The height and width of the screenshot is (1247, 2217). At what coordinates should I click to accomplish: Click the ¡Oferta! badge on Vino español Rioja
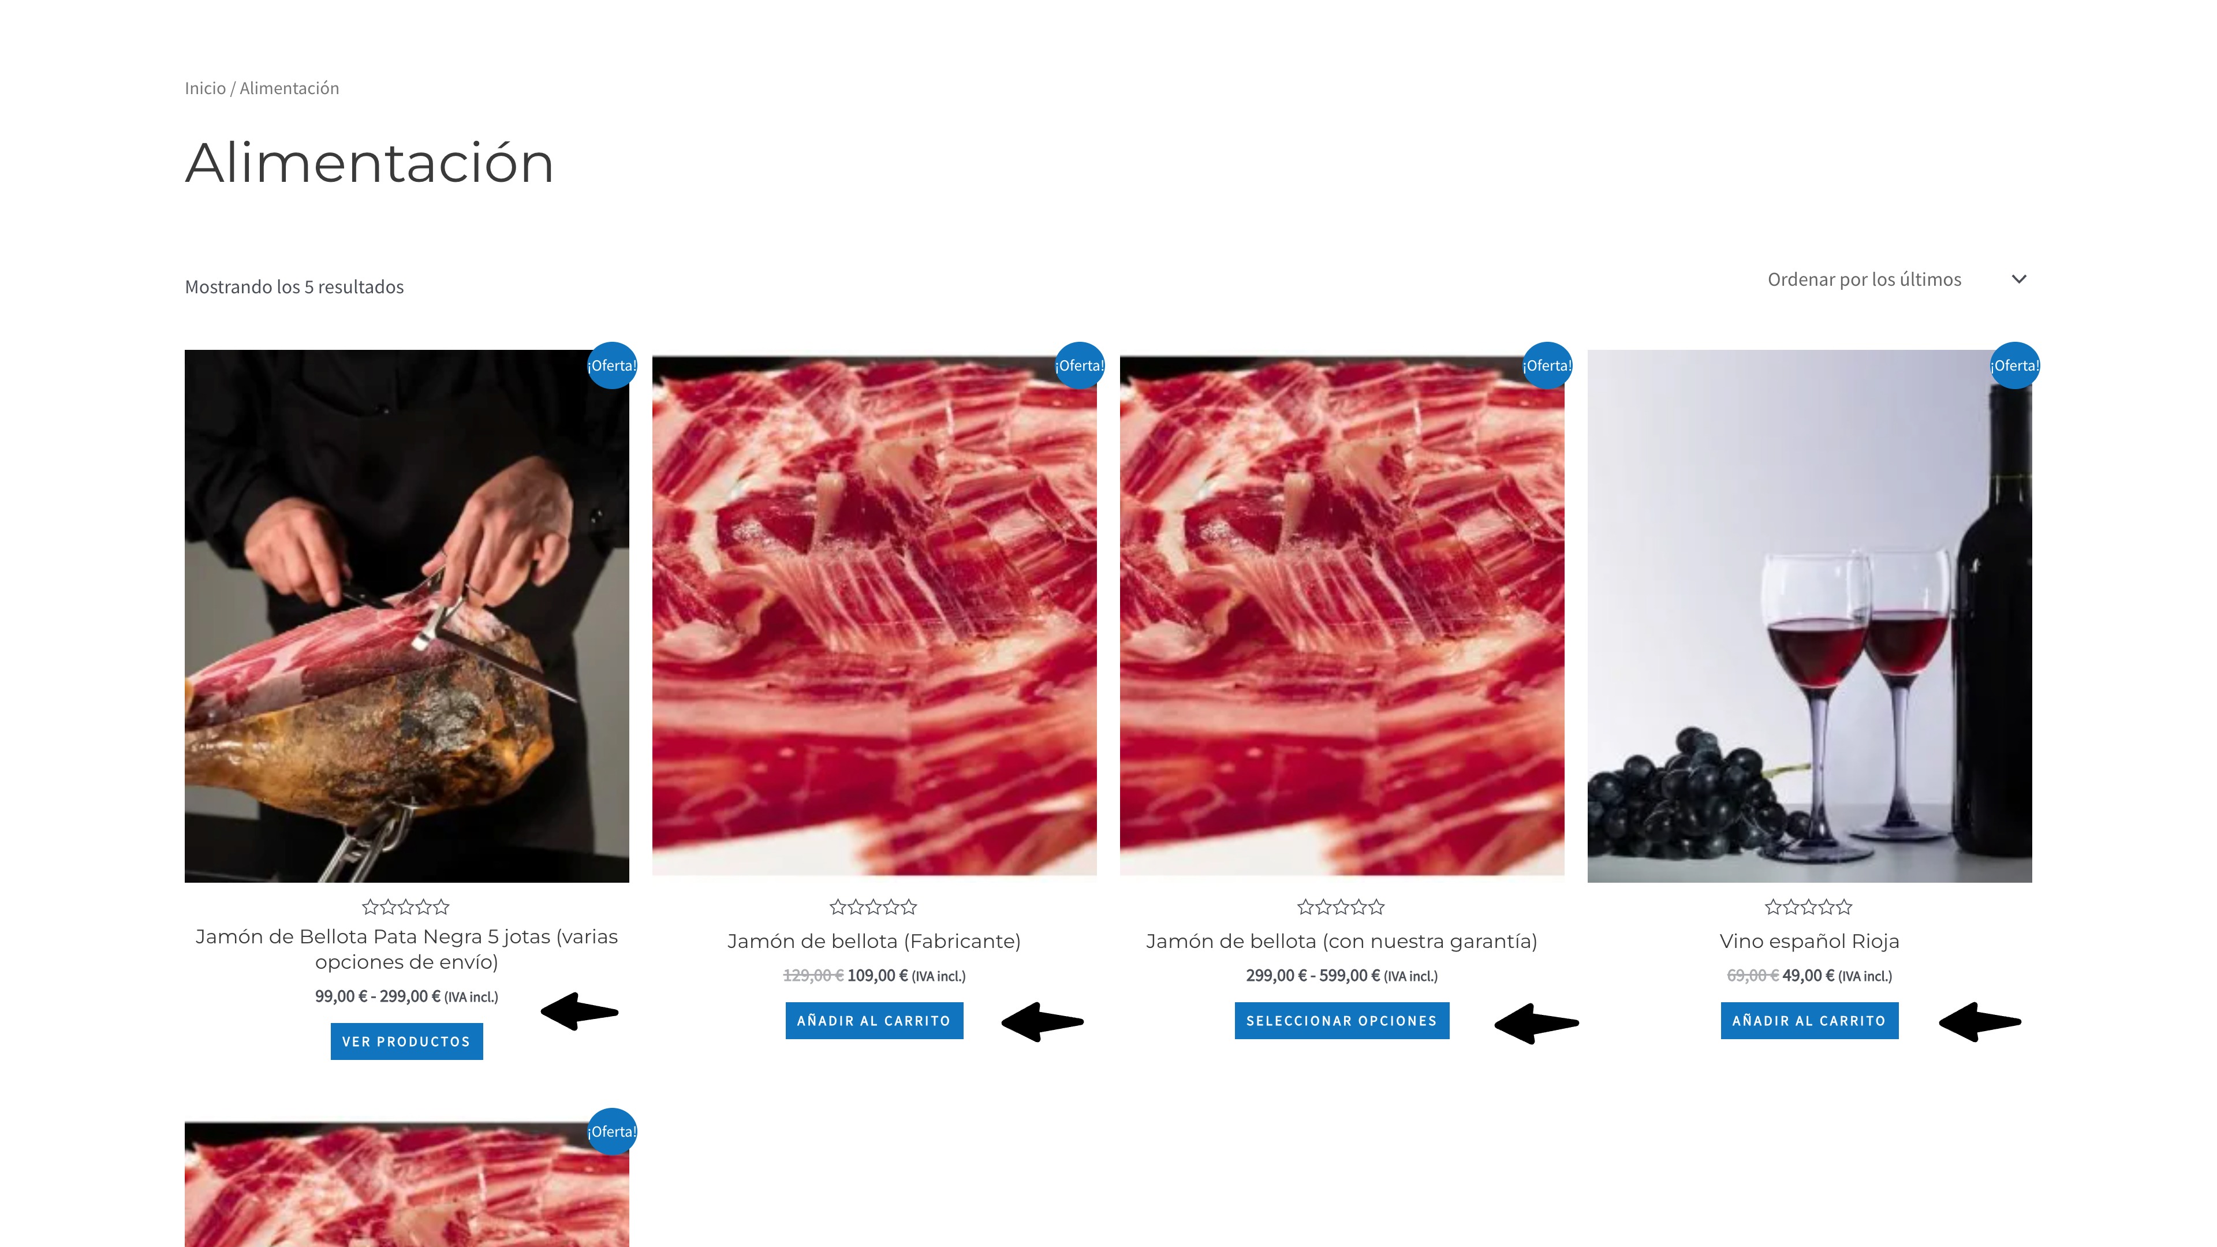(x=2014, y=366)
